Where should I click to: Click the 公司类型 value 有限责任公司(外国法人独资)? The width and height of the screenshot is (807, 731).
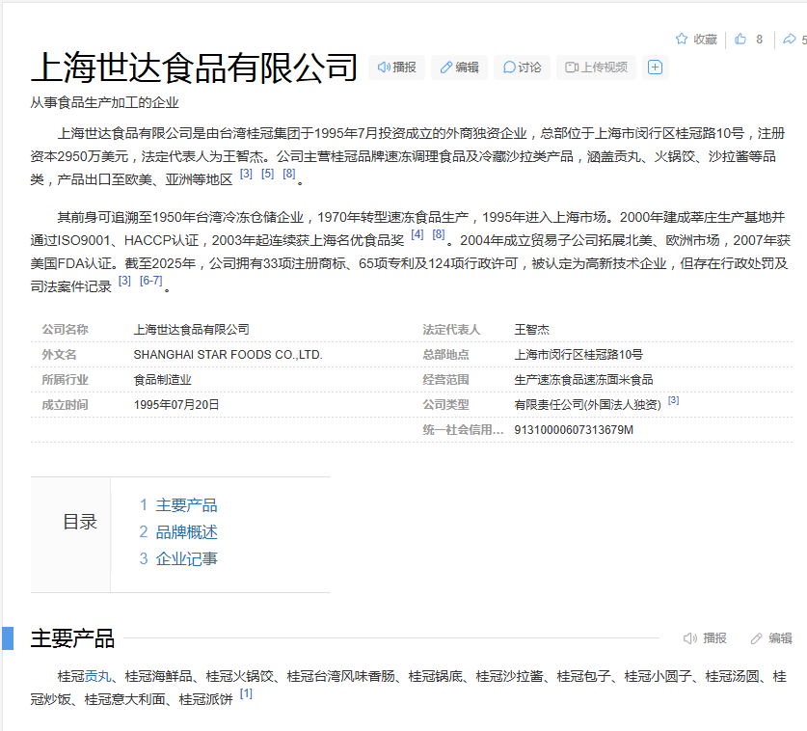point(588,405)
